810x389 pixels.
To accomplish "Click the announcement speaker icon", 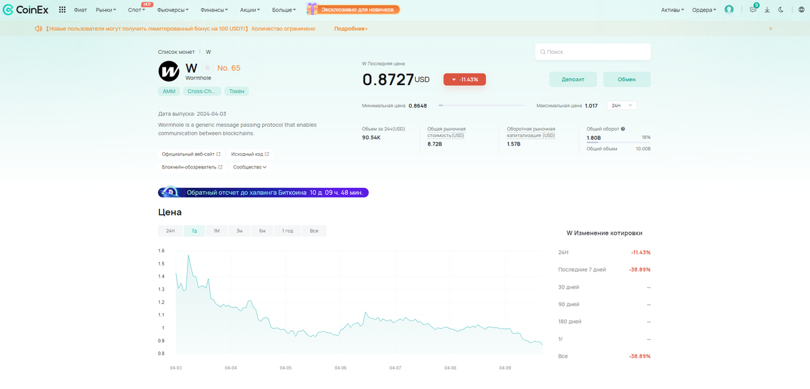I will [38, 29].
